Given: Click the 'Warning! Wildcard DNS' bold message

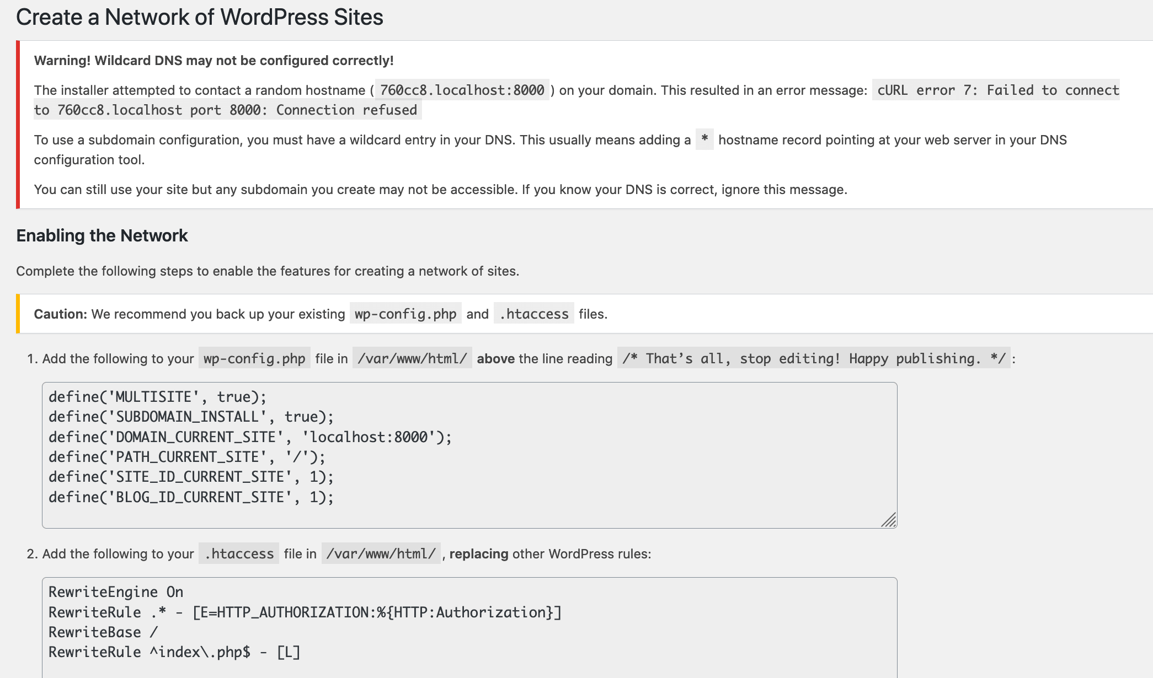Looking at the screenshot, I should point(214,61).
